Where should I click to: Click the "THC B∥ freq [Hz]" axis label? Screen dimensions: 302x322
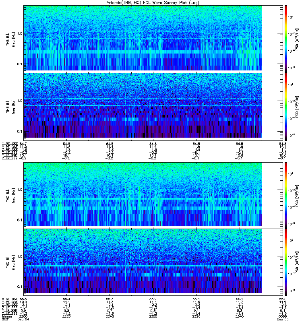pyautogui.click(x=11, y=262)
